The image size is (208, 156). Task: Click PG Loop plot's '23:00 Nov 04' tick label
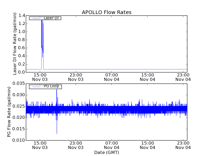[x=183, y=145]
